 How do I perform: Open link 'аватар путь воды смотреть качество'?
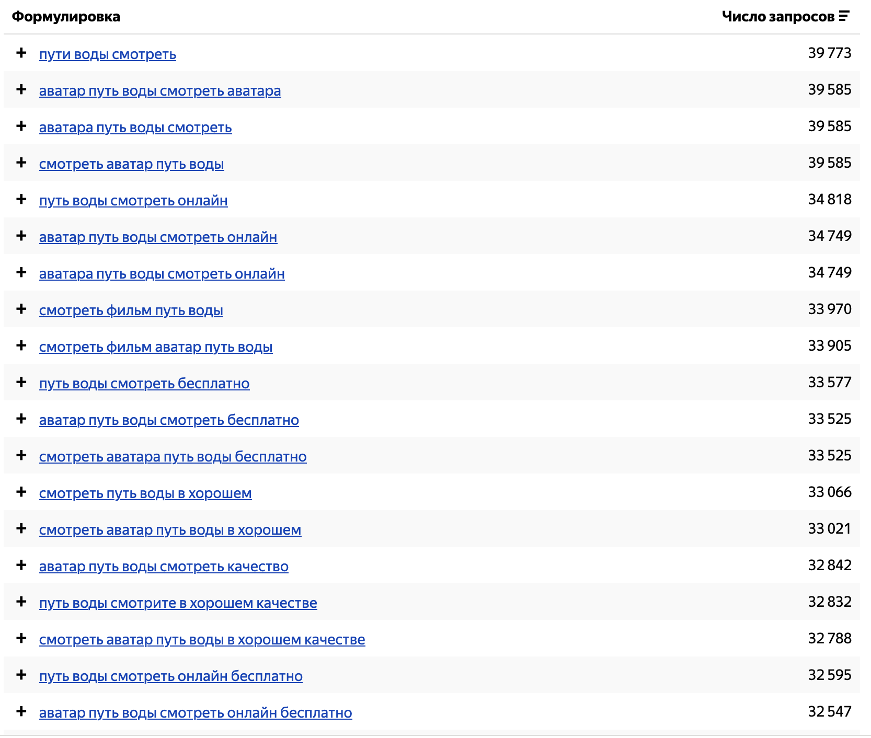coord(164,567)
